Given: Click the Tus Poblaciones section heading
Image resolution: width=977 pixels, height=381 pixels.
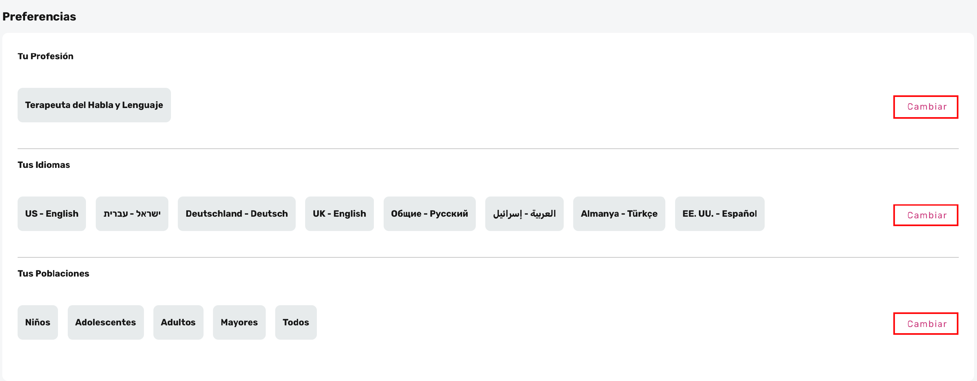Looking at the screenshot, I should click(53, 273).
